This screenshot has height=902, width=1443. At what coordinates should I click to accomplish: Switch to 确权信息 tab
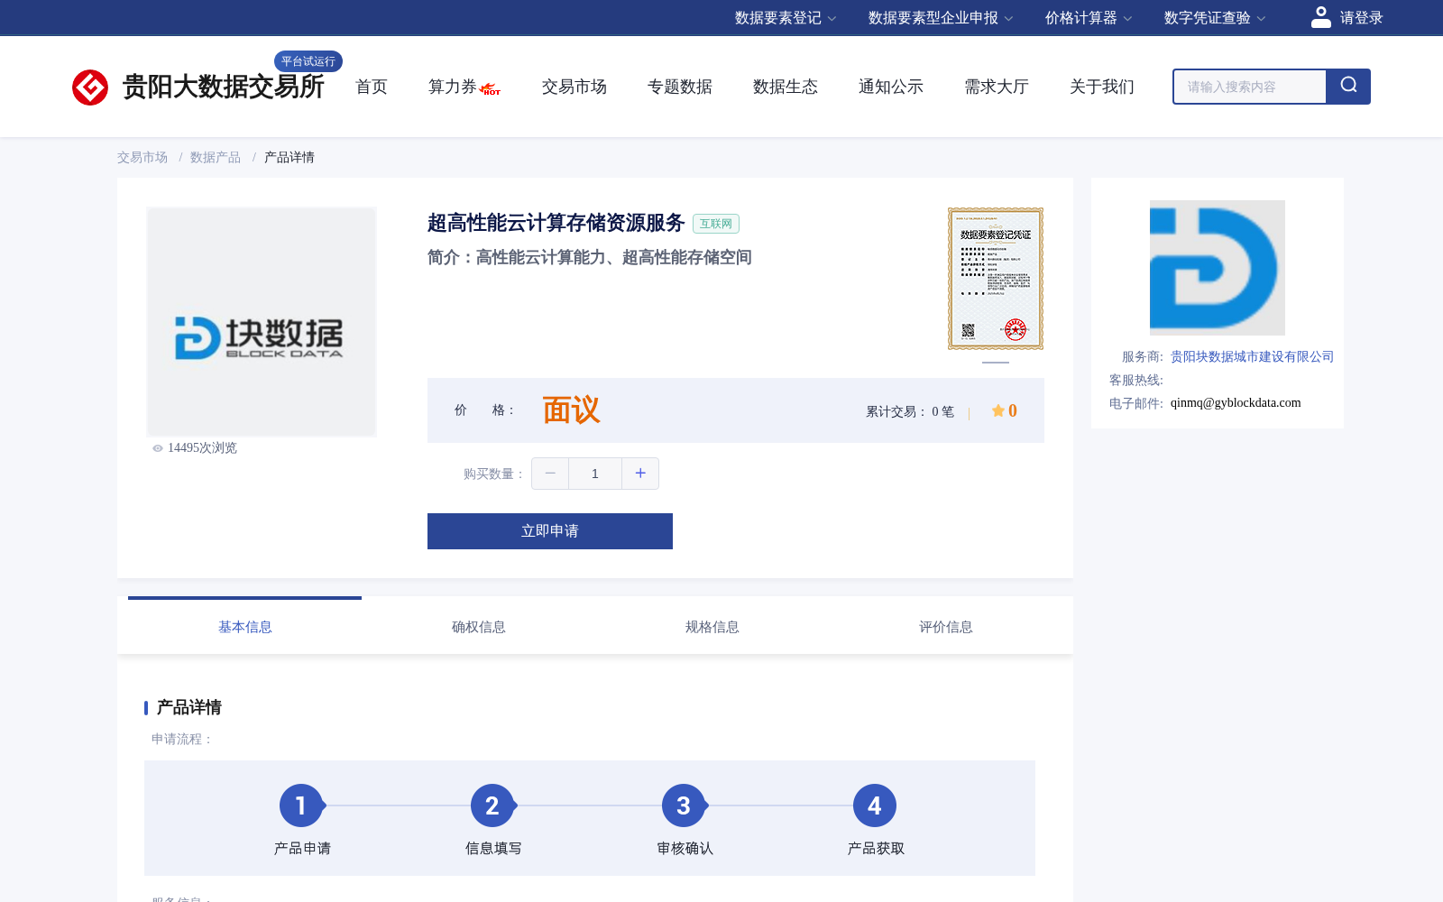pos(479,626)
